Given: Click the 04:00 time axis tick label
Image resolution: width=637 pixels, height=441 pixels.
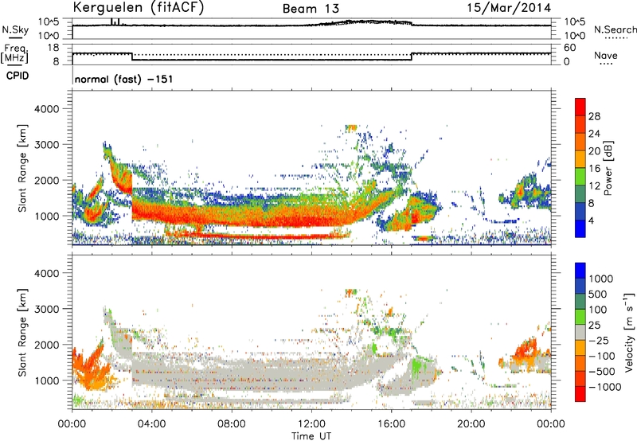Looking at the screenshot, I should point(151,424).
